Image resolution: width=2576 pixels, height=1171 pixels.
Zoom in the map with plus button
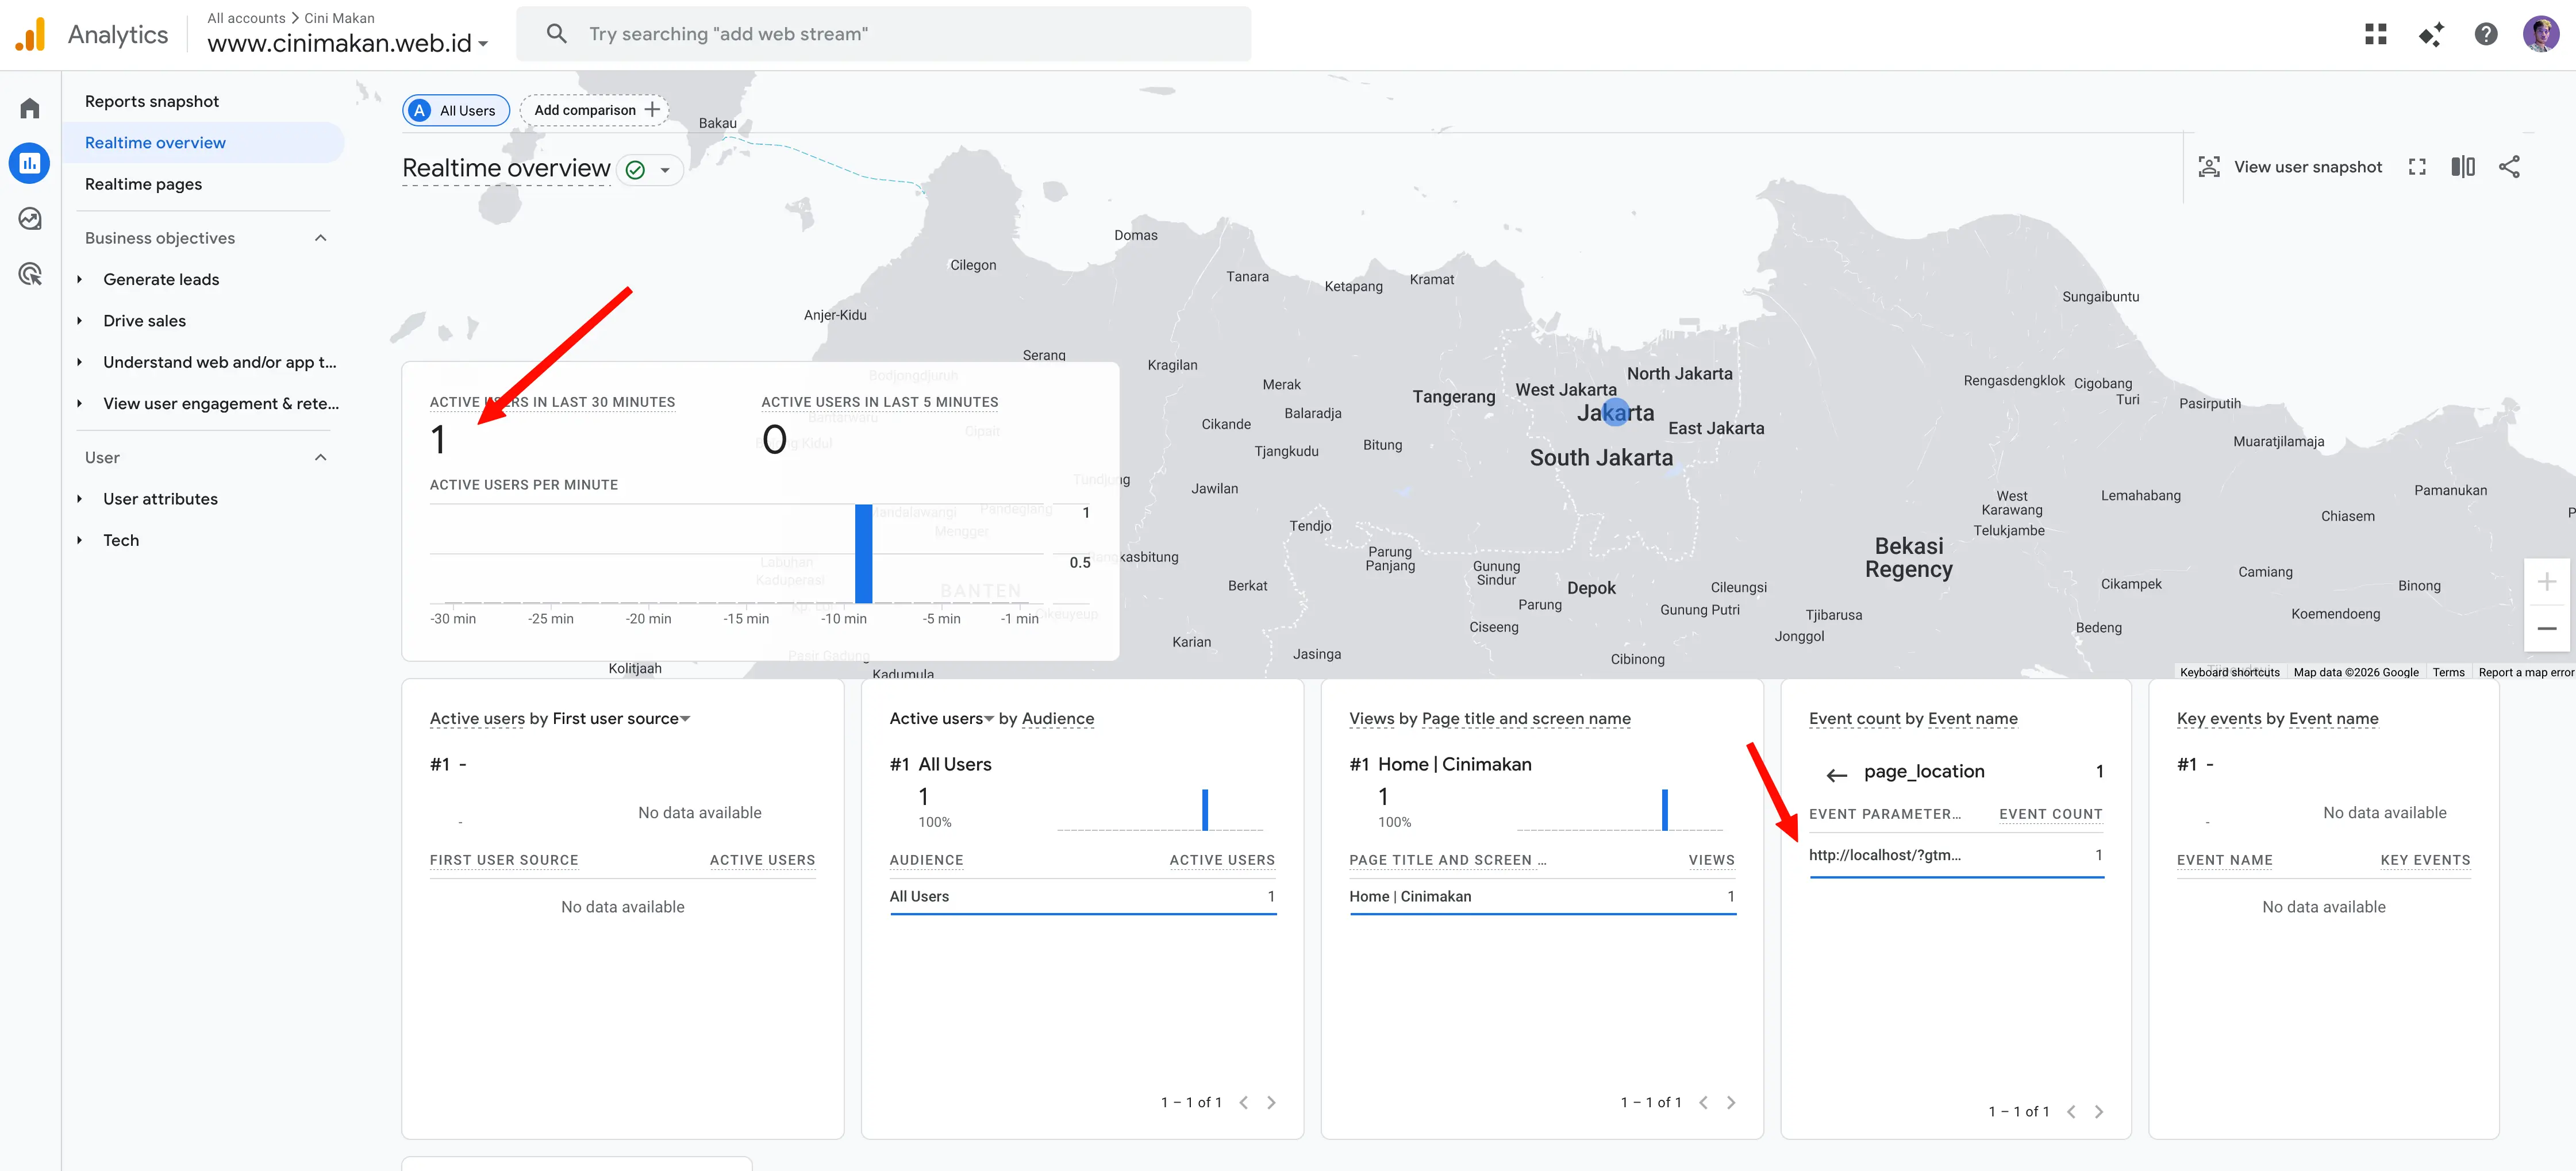coord(2546,582)
